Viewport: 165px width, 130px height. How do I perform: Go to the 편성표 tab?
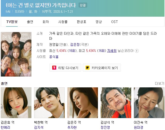pos(82,22)
